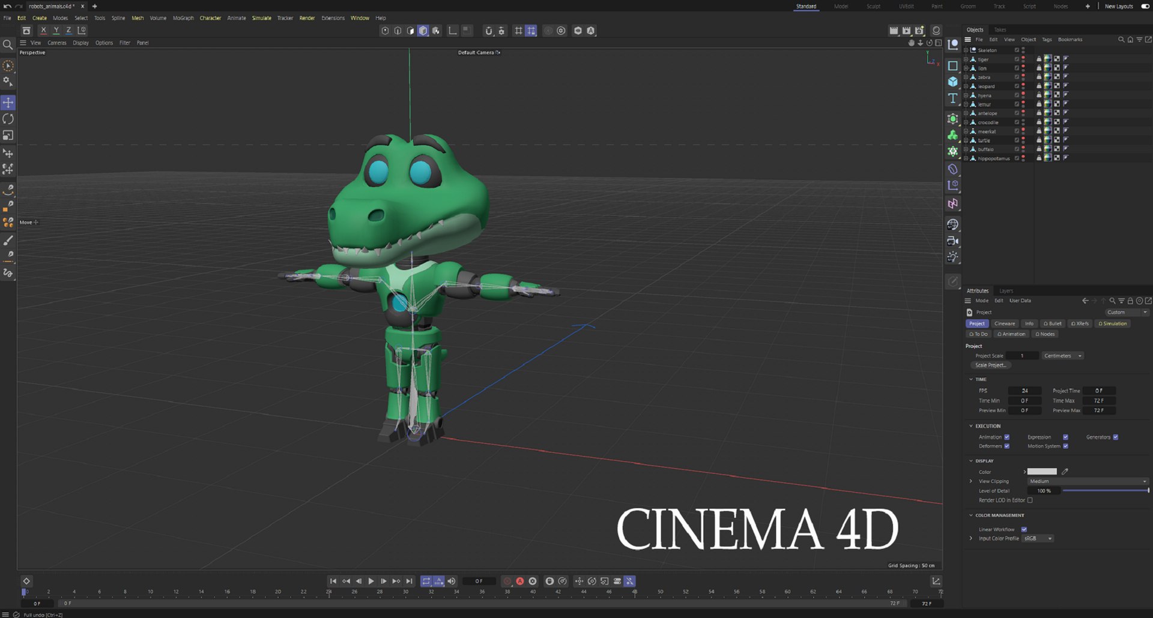Open Input Color Profile sRGB dropdown
Screen dimensions: 1153x618
click(x=1038, y=538)
